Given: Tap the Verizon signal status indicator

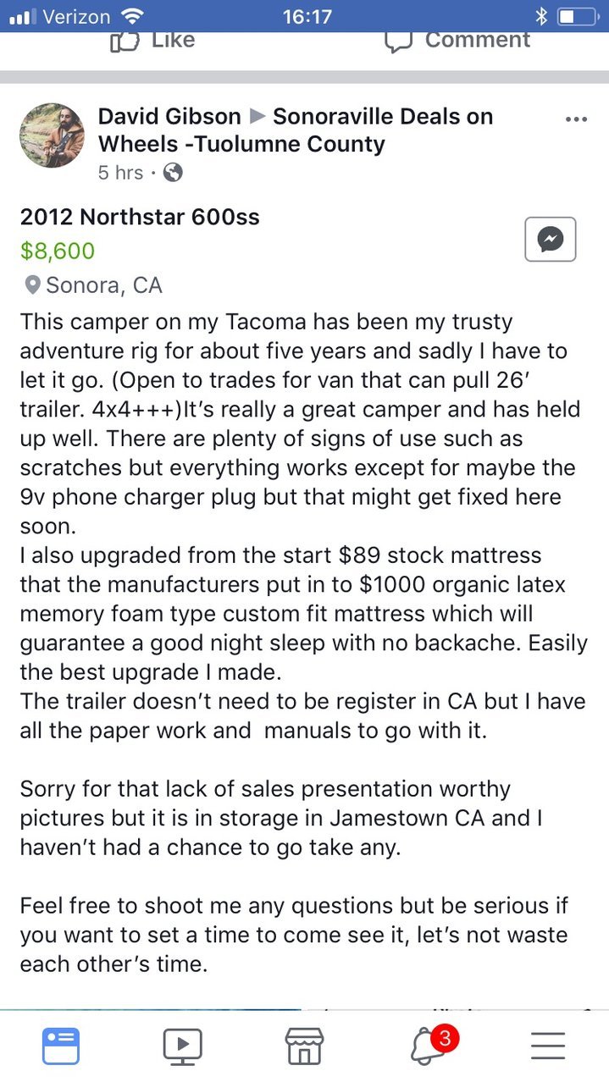Looking at the screenshot, I should point(60,16).
